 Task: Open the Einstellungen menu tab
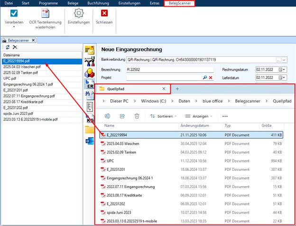coord(129,3)
